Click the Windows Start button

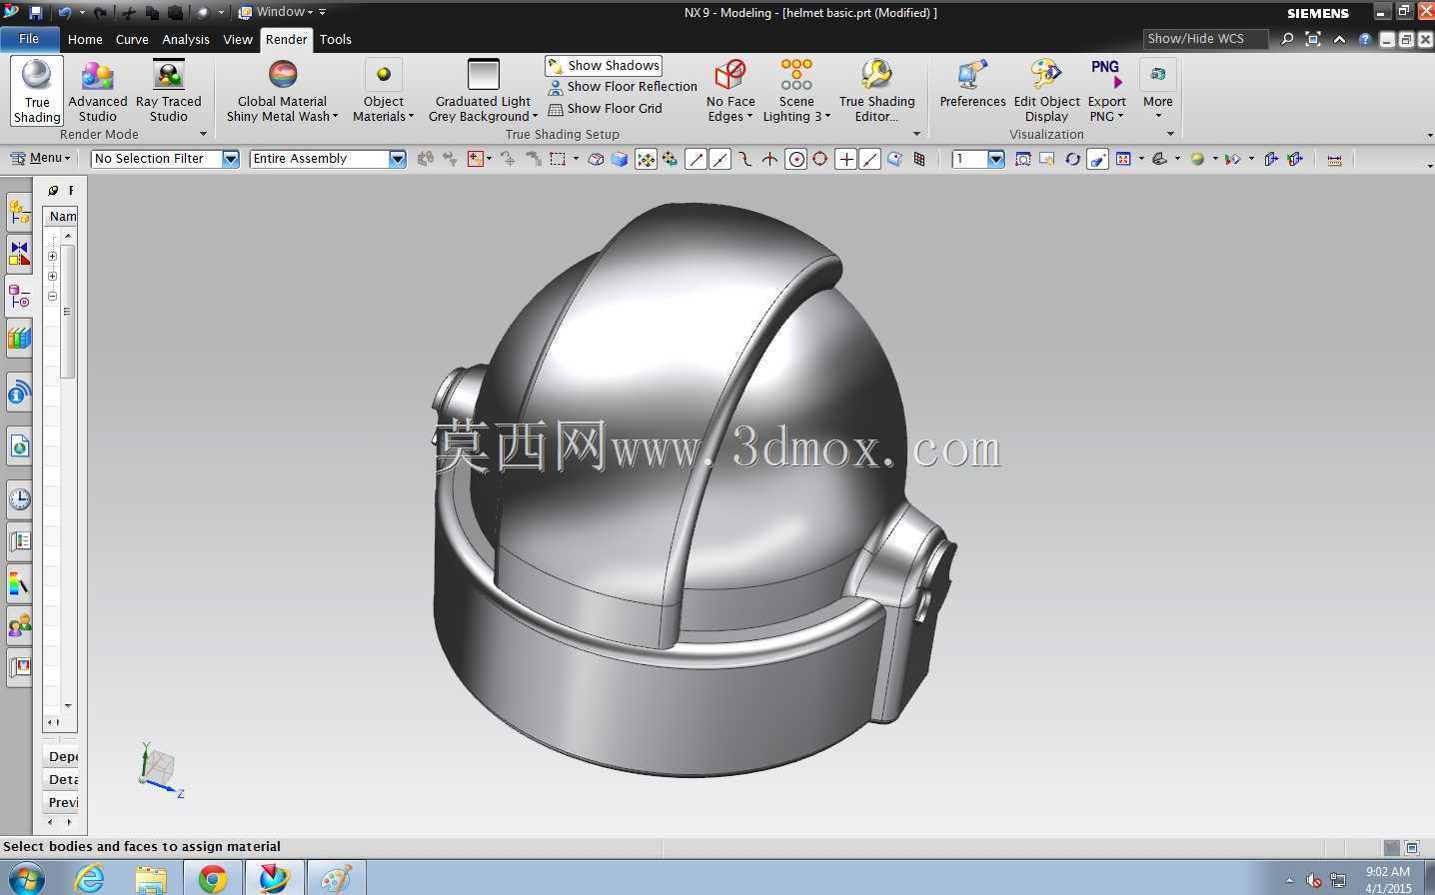click(x=25, y=878)
